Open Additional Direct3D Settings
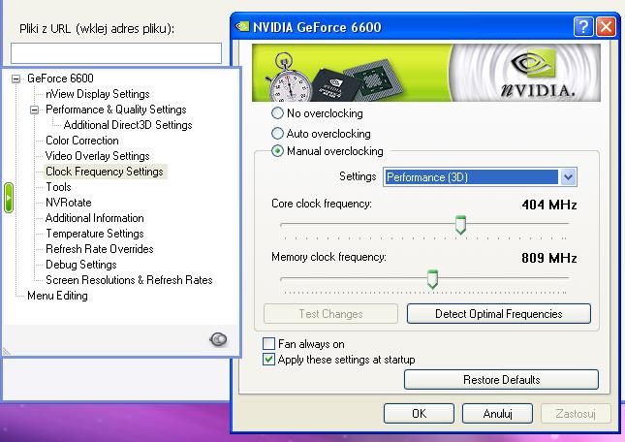Screen dimensions: 625x442 click(128, 125)
